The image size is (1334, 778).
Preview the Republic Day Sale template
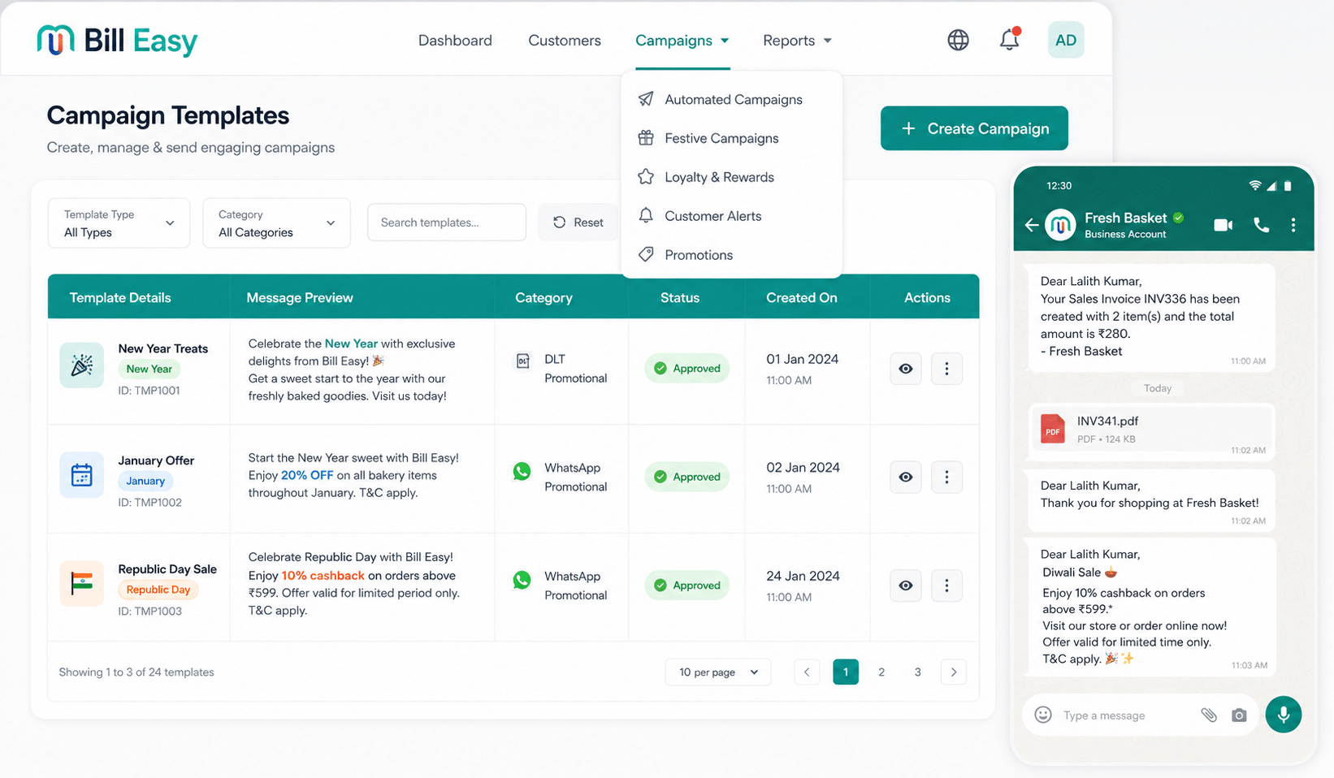tap(906, 586)
